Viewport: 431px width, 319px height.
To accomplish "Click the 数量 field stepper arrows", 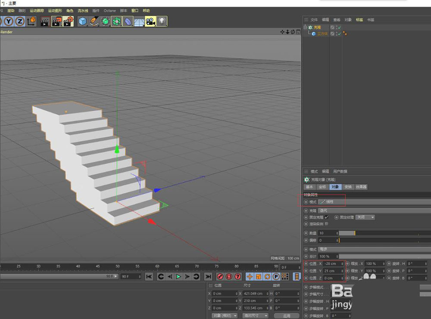I will pos(337,233).
